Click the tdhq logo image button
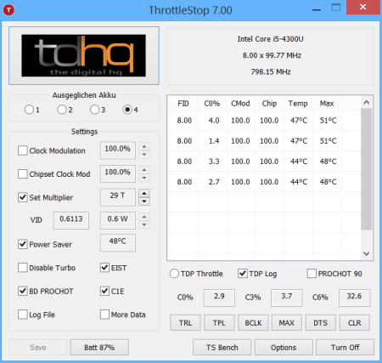382x363 pixels. 84,55
